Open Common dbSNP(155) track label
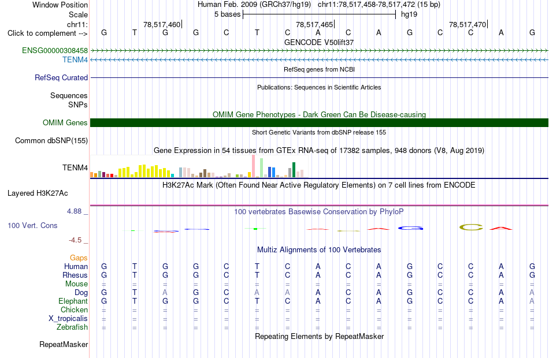Screen dimensions: 549x358 click(51, 141)
